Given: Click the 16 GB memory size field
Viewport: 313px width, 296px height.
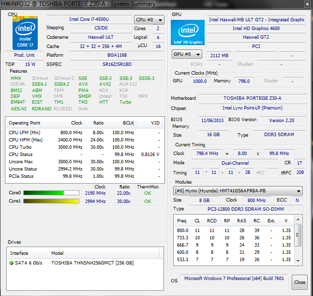Looking at the screenshot, I should (213, 135).
